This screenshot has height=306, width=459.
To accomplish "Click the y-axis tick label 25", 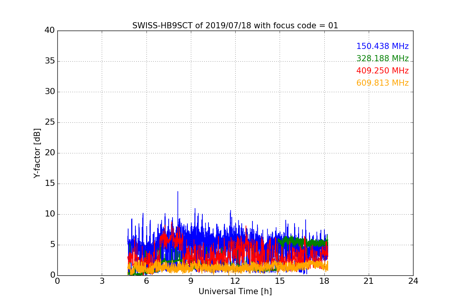I will coord(50,122).
